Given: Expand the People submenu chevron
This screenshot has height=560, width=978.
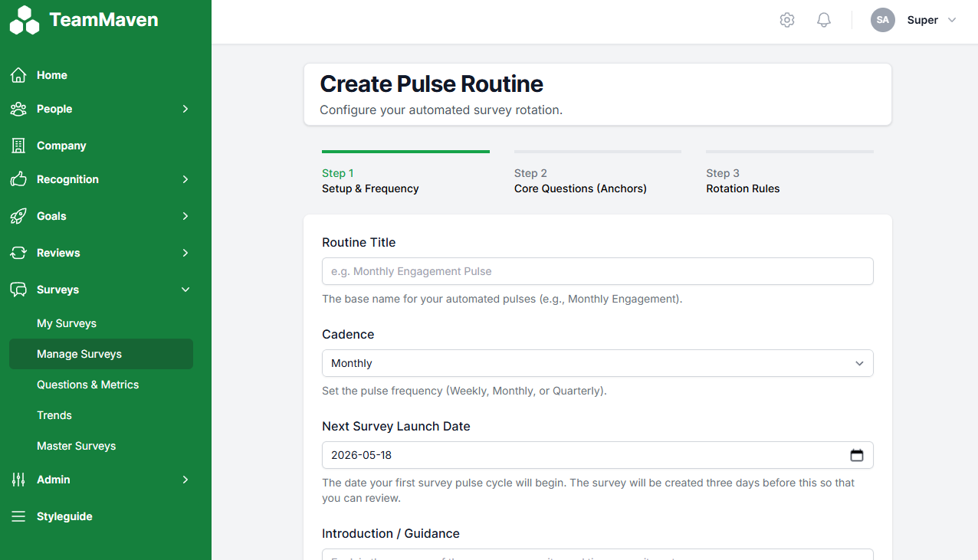Looking at the screenshot, I should 185,109.
